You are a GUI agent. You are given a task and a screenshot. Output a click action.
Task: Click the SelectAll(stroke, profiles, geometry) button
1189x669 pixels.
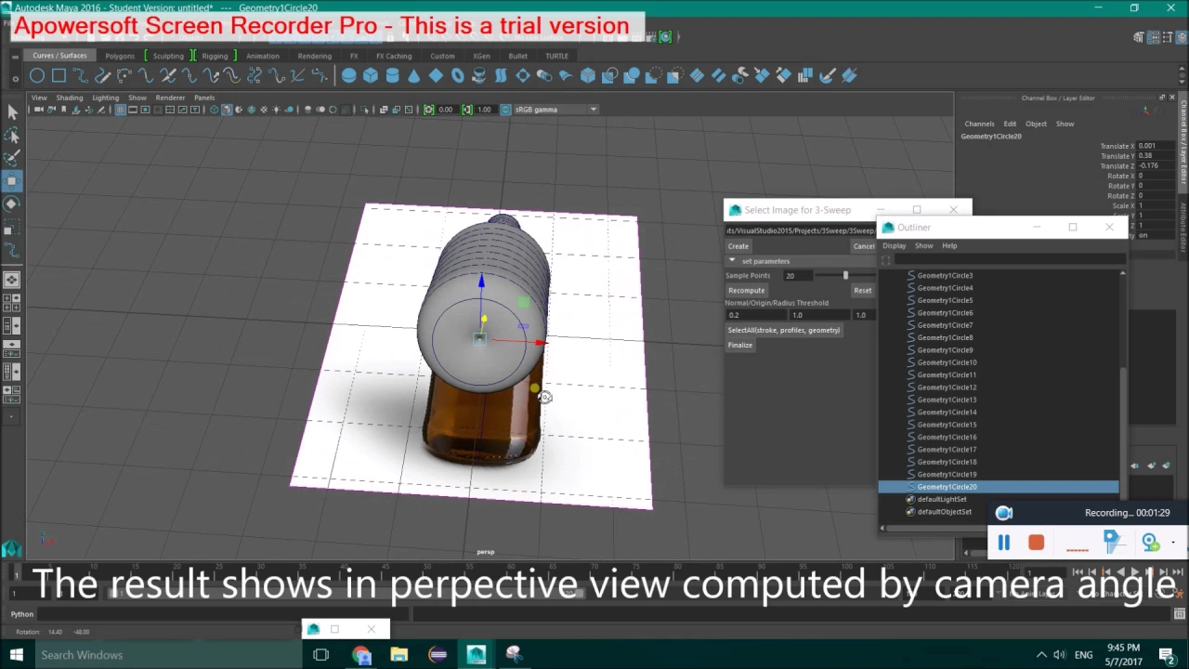[x=784, y=330]
